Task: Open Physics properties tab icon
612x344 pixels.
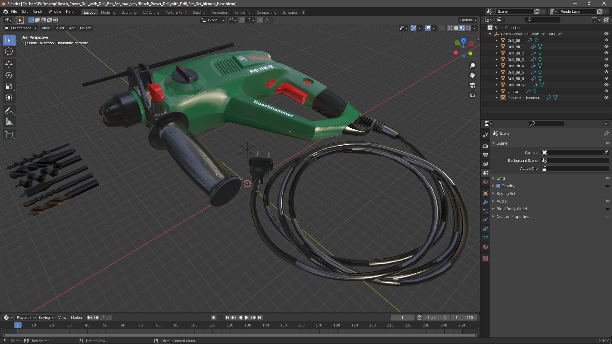Action: pyautogui.click(x=485, y=220)
